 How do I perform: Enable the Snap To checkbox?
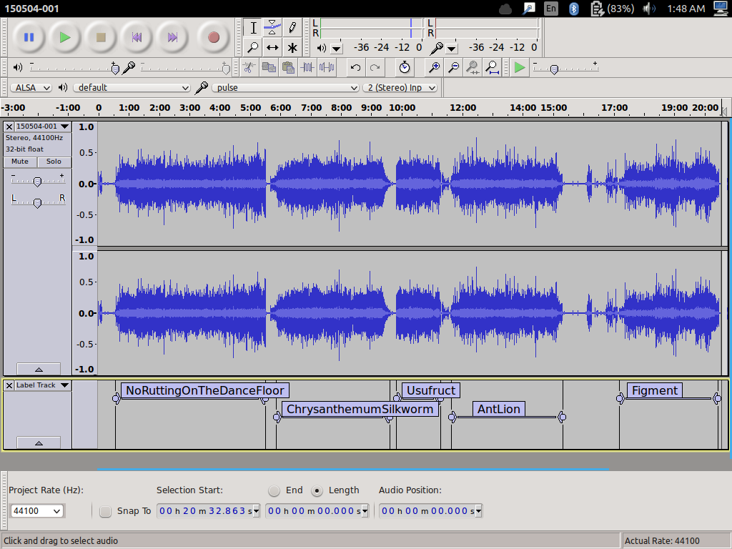pyautogui.click(x=106, y=511)
